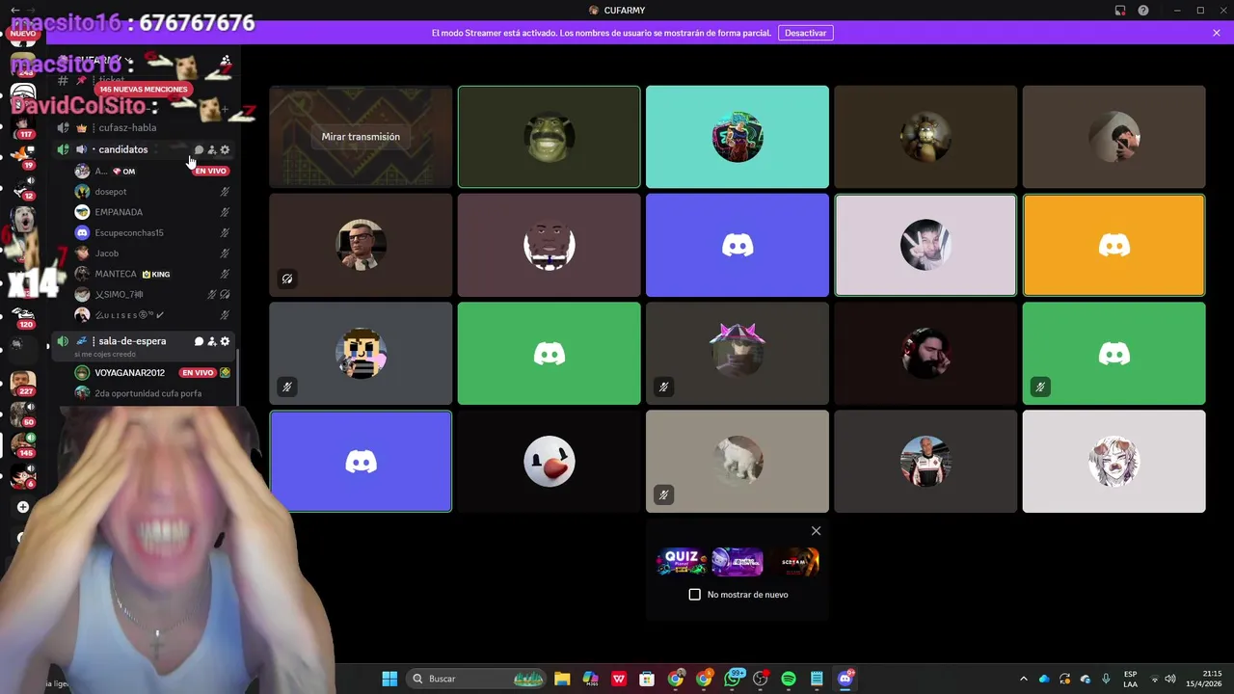
Task: Select user Jacob in voice list
Action: point(152,254)
